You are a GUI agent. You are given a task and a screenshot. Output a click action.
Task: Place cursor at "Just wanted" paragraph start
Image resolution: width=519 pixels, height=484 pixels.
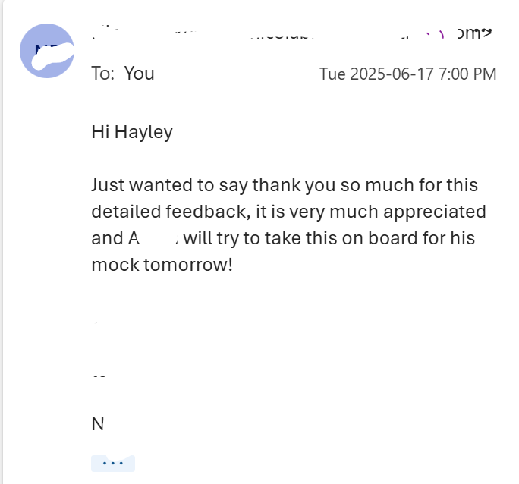click(93, 185)
